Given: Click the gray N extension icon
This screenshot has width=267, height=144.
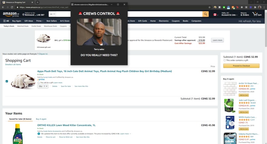Looking at the screenshot, I should 246,7.
